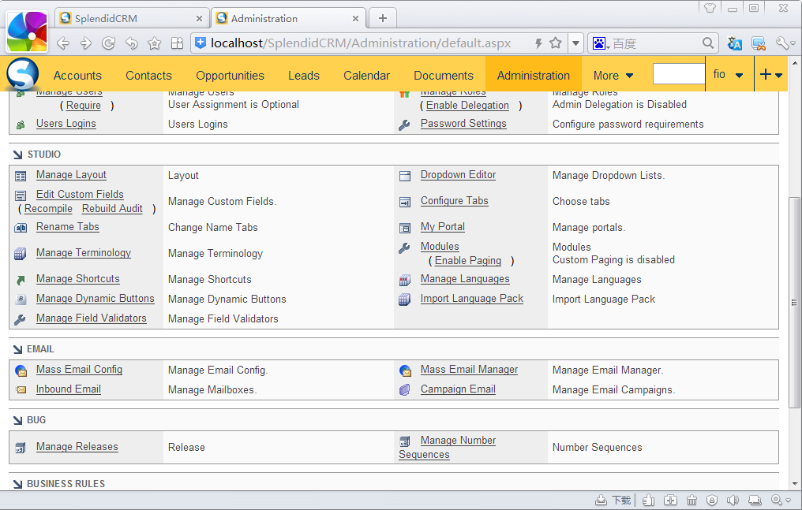
Task: Open the Contacts menu
Action: click(x=149, y=76)
